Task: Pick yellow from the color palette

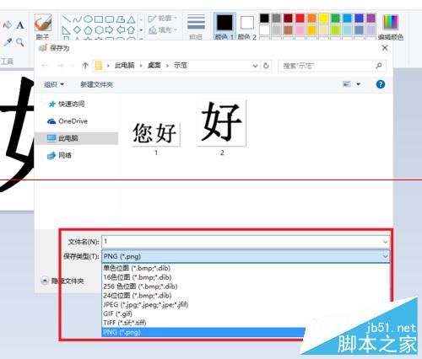Action: click(323, 19)
